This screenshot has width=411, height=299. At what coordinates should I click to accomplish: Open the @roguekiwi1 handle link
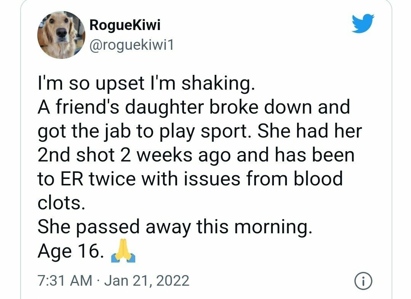coord(131,45)
